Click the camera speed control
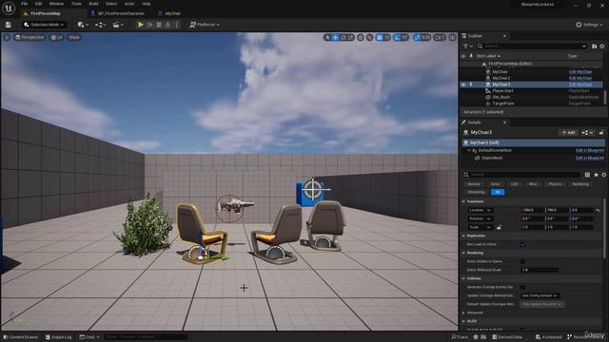Image resolution: width=609 pixels, height=342 pixels. [x=440, y=38]
